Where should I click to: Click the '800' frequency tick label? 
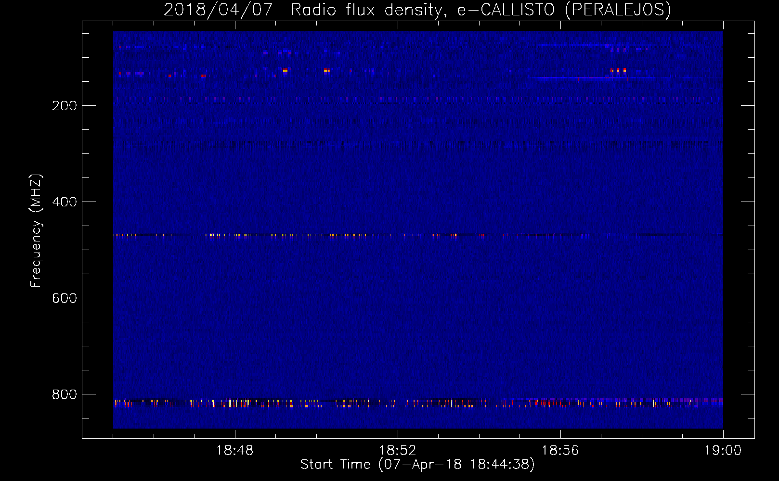(x=65, y=394)
